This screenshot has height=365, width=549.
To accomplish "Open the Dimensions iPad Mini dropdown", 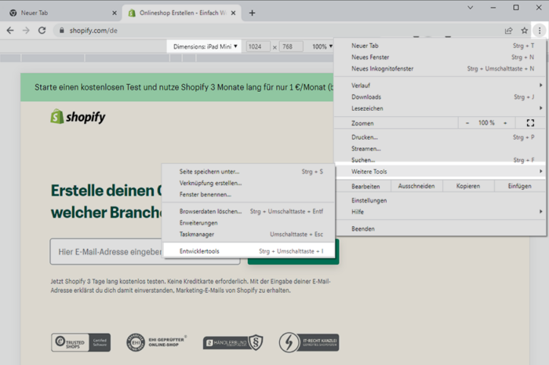I will [205, 46].
